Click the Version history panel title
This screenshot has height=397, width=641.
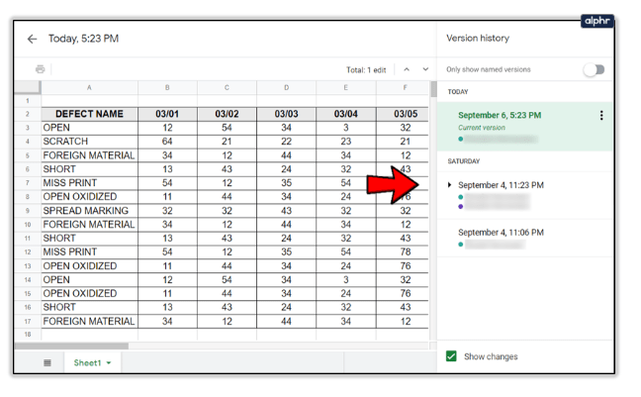pos(478,38)
